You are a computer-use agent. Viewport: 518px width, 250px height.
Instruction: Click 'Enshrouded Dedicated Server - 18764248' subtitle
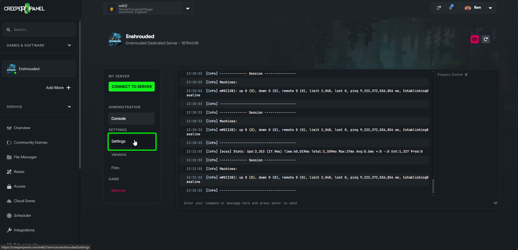click(162, 43)
